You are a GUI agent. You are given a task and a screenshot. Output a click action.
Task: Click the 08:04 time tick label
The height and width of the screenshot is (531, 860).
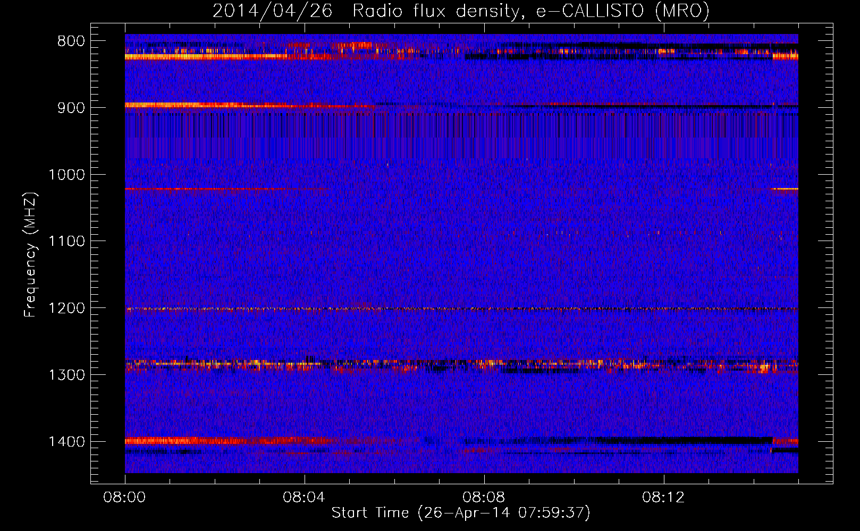(303, 498)
